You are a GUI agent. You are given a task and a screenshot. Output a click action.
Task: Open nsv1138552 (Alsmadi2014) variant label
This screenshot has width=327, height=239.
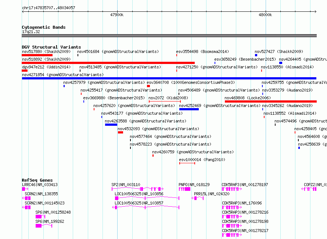(290, 113)
